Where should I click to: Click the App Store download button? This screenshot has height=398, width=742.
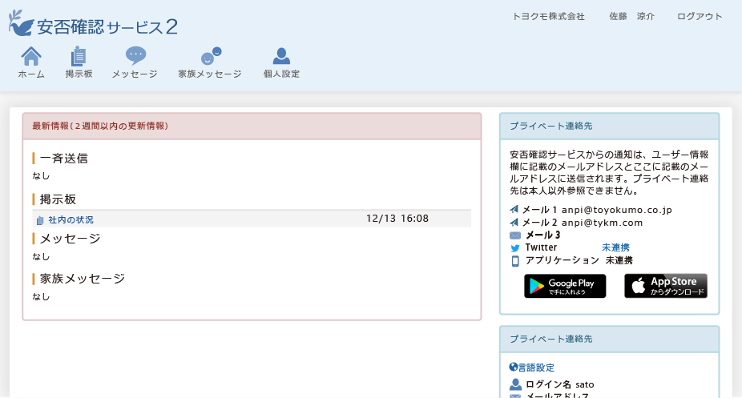pyautogui.click(x=666, y=286)
